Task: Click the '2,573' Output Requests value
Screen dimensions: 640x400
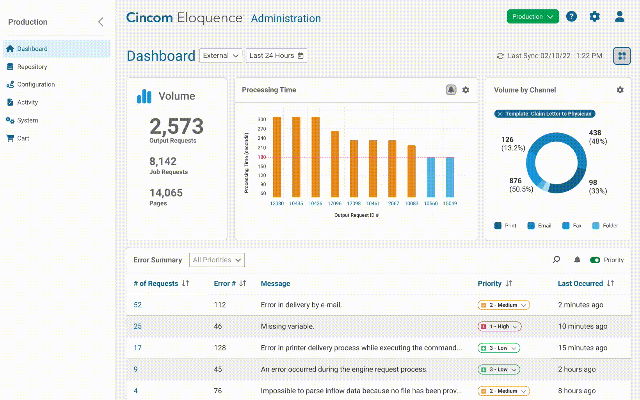Action: click(176, 126)
